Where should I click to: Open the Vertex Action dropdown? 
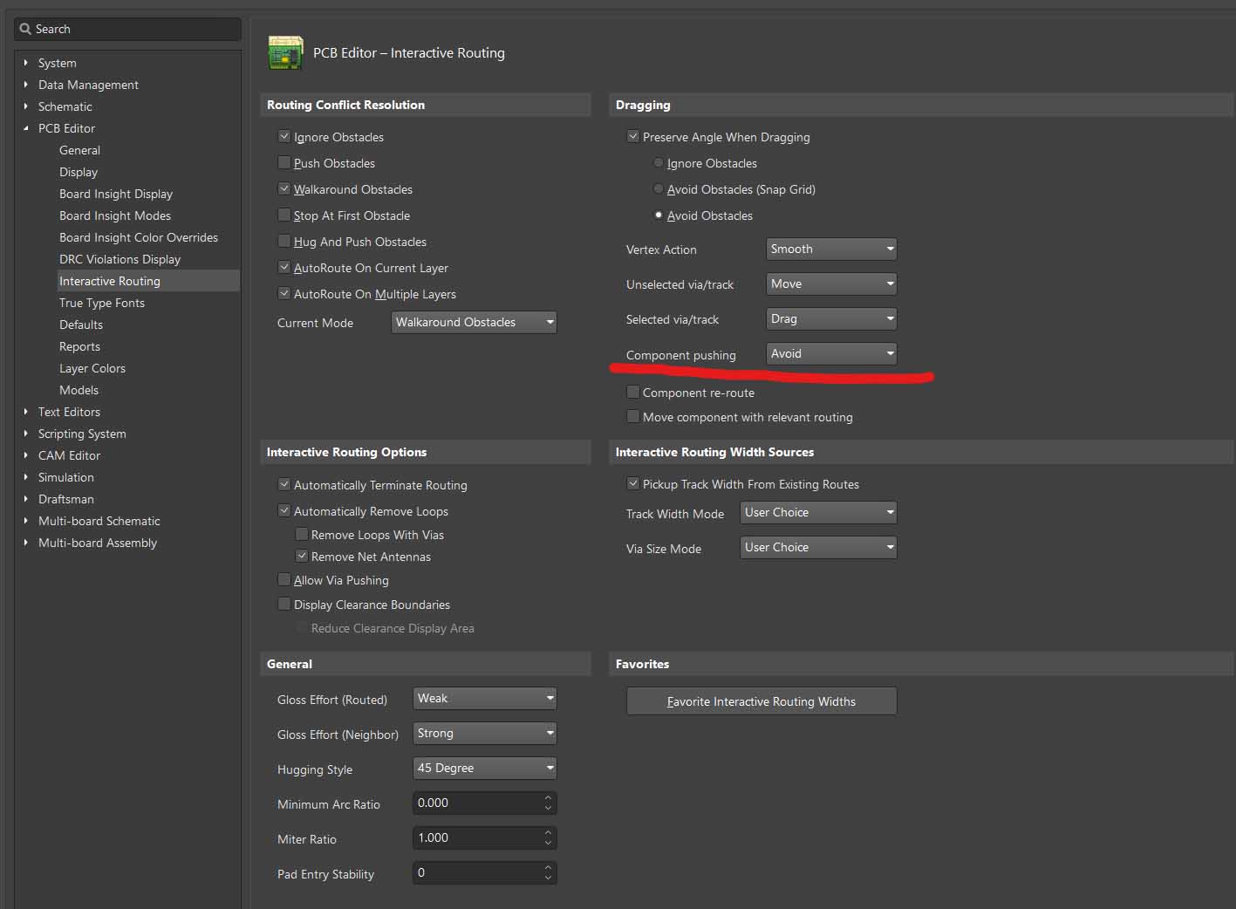tap(831, 249)
